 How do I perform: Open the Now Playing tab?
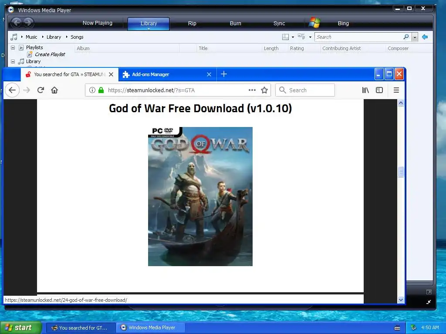coord(97,23)
